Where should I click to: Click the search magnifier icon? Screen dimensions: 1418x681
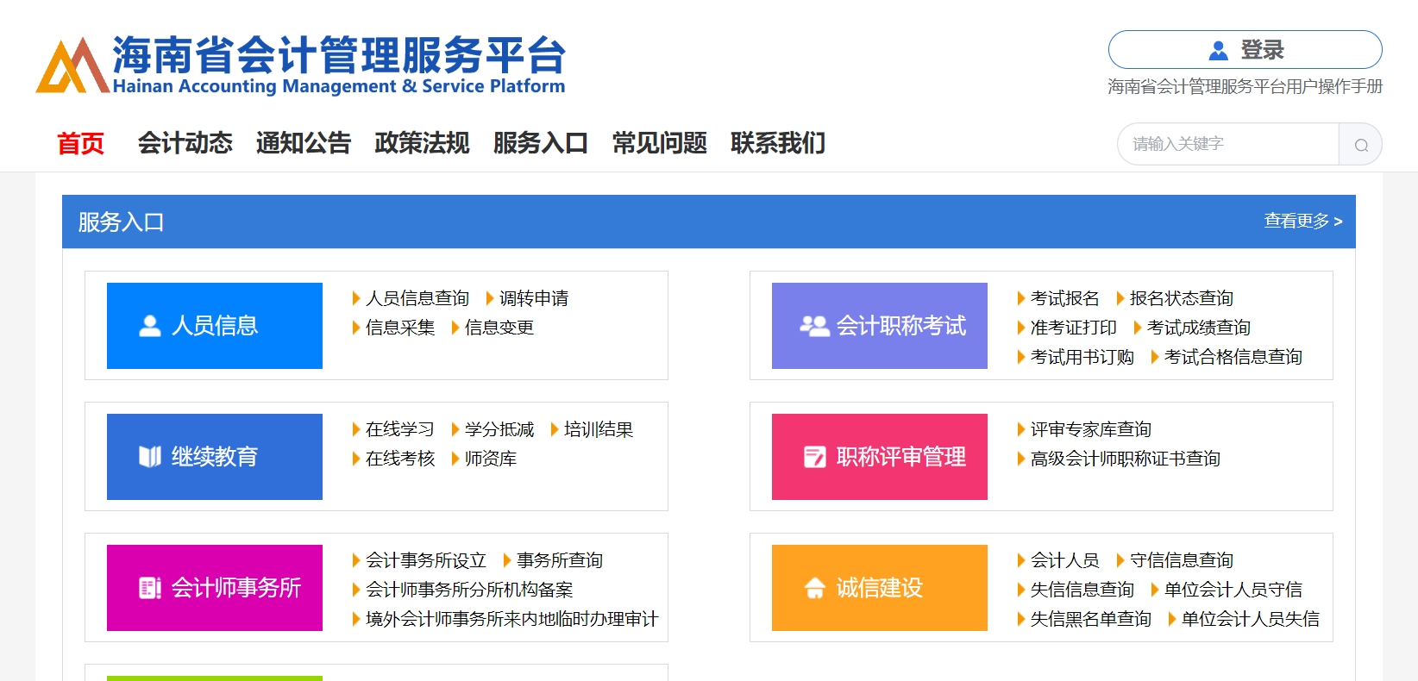(1360, 145)
